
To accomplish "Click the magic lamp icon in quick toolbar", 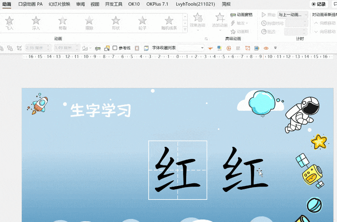I will point(210,48).
